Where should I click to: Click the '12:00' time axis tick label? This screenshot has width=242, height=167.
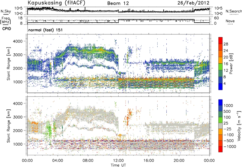pos(118,161)
